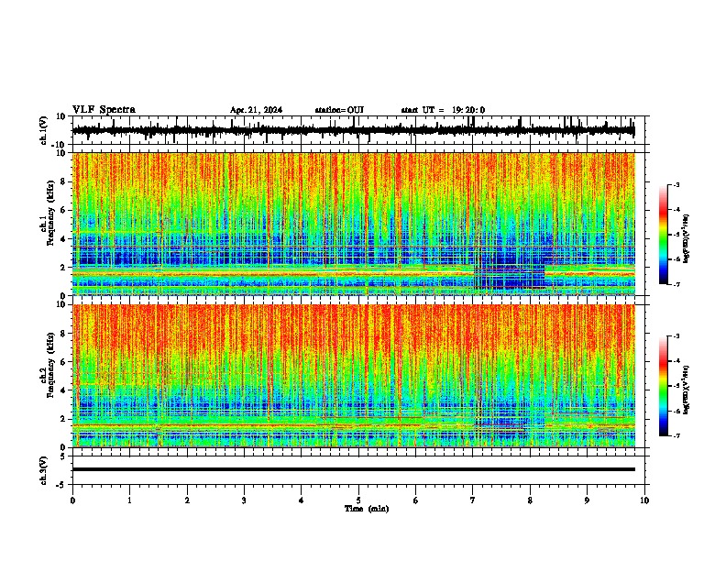The height and width of the screenshot is (561, 726).
Task: Click the ch.2 spectrogram color scale bar
Action: point(663,386)
